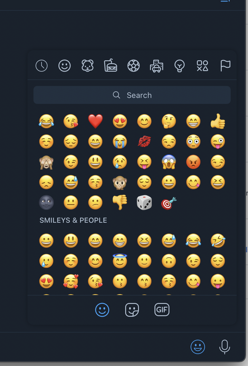Open the travel and places category
248x366 pixels.
157,66
